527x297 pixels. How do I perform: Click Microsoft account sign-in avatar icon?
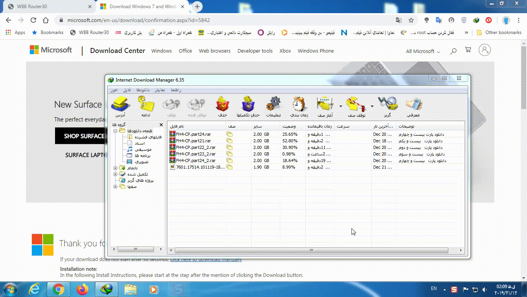tap(485, 50)
